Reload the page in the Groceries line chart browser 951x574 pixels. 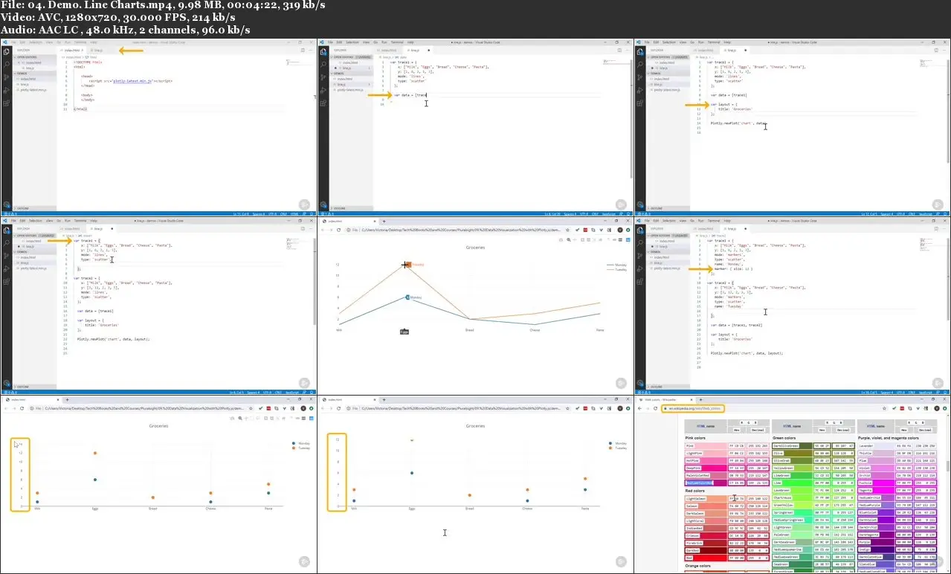[339, 230]
